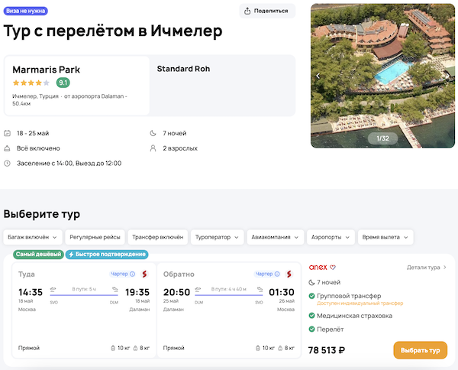Screen dimensions: 458x370
Task: Click the person icon beside 2 взрослых
Action: (x=154, y=148)
